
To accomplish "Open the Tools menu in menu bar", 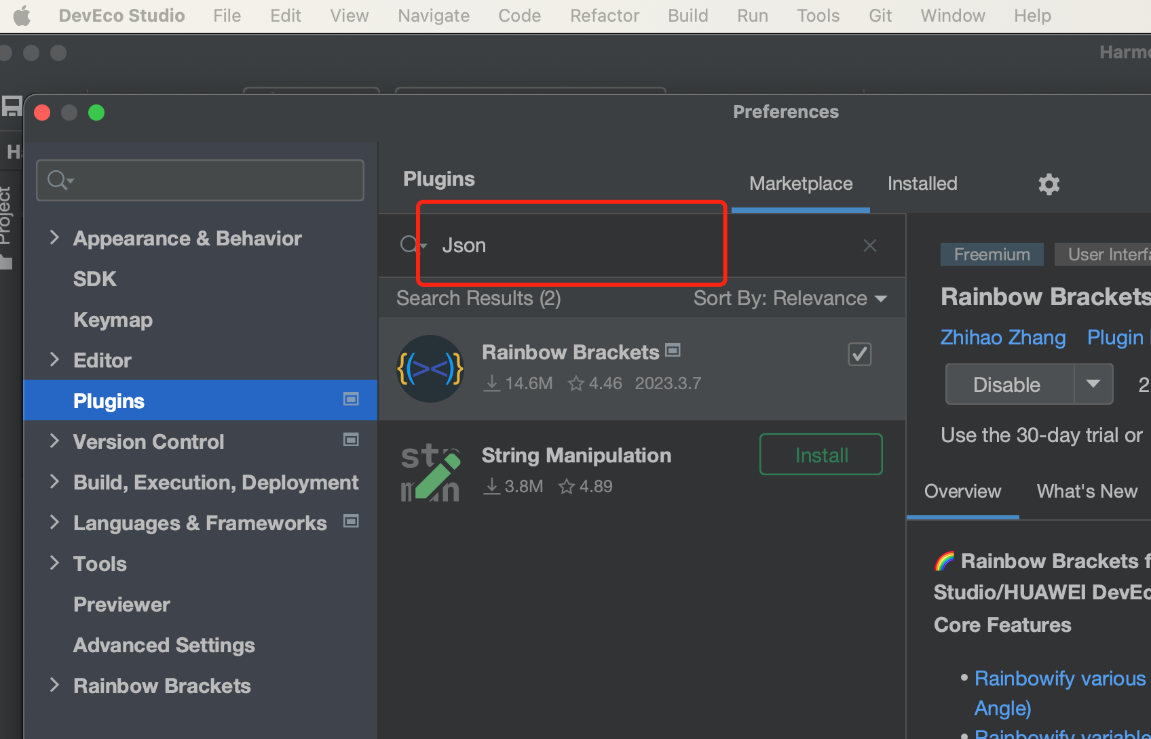I will [818, 16].
